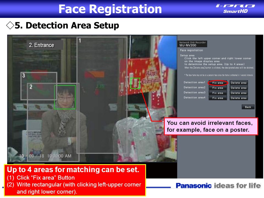Click the green face frame on the man
This screenshot has height=198, width=264.
65,97
